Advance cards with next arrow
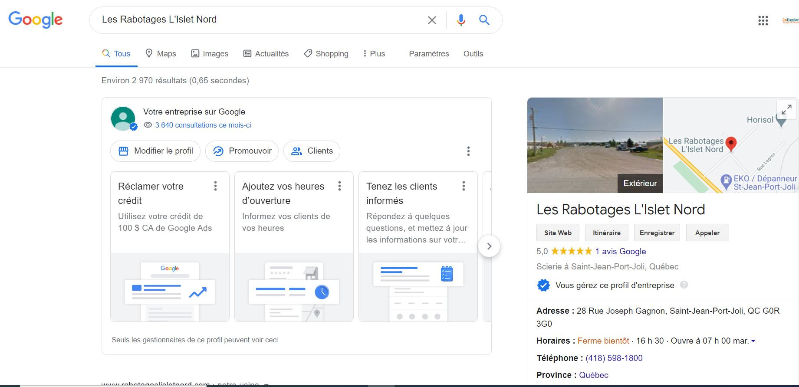Viewport: 799px width, 387px height. pos(489,246)
